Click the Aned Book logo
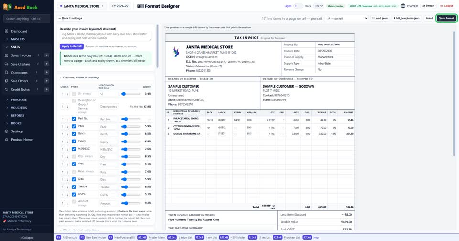The height and width of the screenshot is (241, 459). coord(21,7)
